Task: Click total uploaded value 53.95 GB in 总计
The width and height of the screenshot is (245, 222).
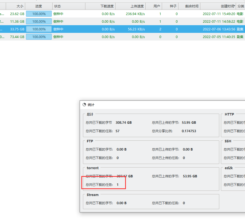Action: coord(189,122)
